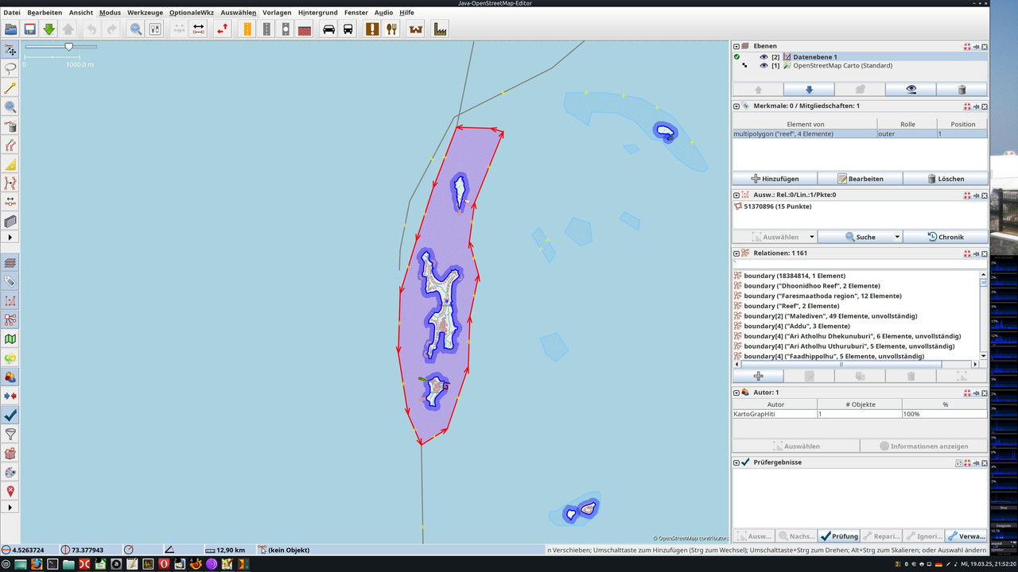Image resolution: width=1018 pixels, height=572 pixels.
Task: Save the data with the floppy icon
Action: 30,29
